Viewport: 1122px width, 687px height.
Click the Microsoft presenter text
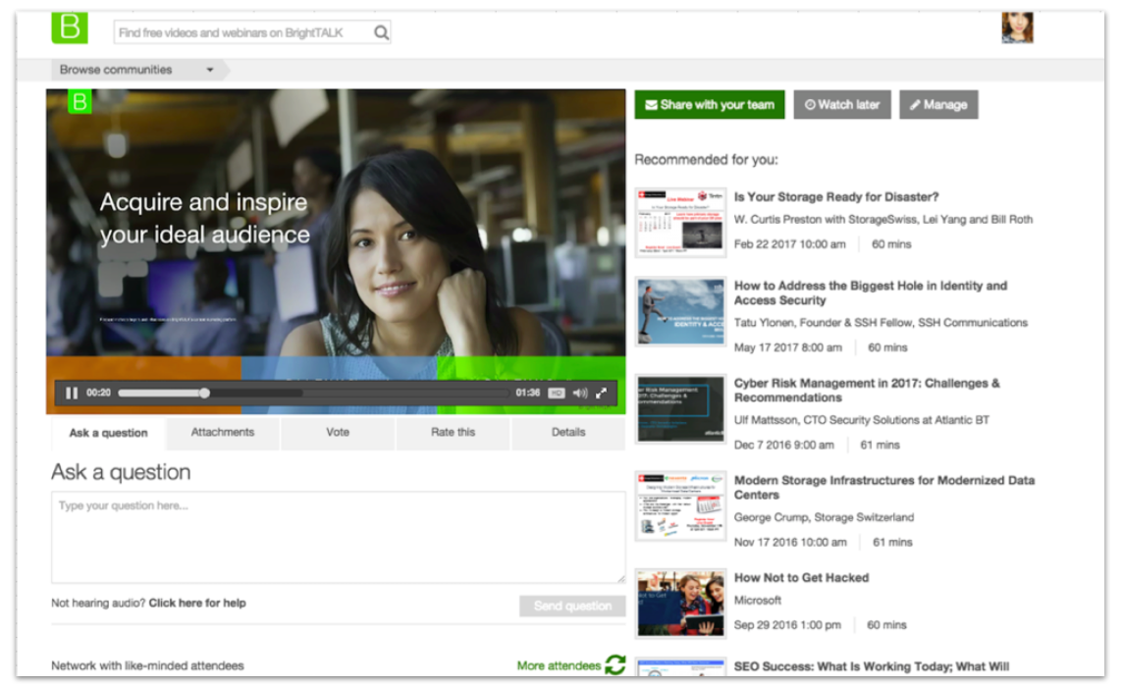click(x=757, y=601)
